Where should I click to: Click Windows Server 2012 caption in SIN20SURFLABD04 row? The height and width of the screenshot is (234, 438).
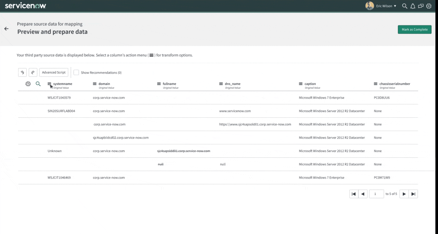point(332,111)
